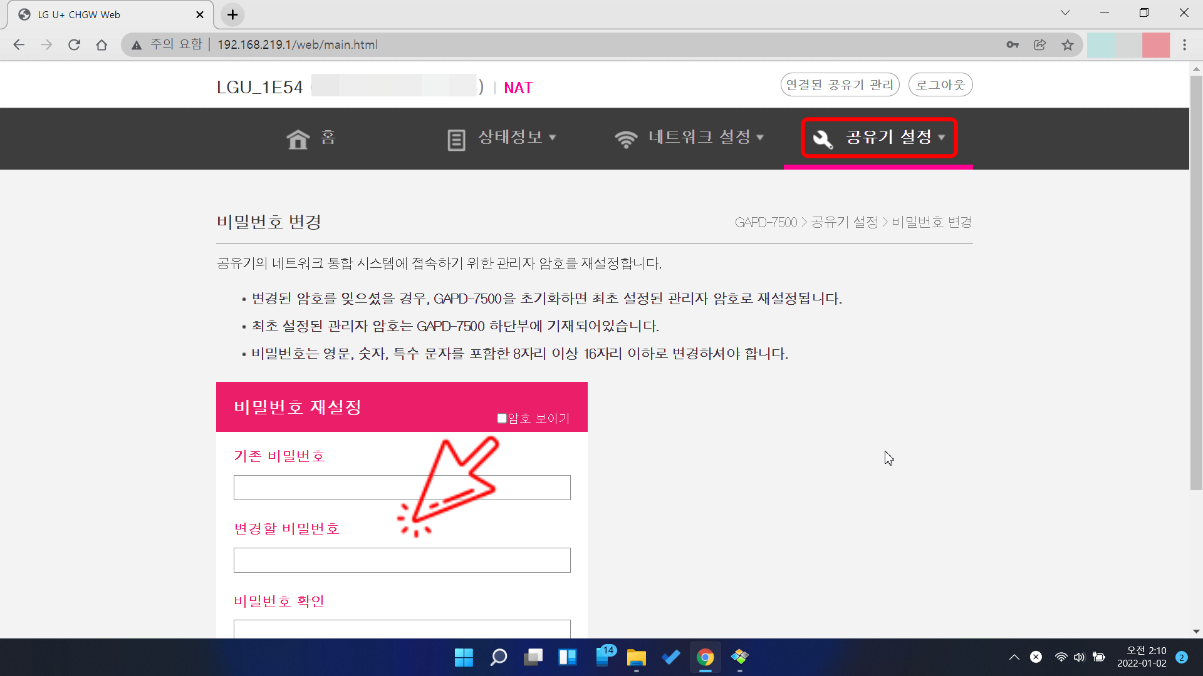Expand the 네트워크 설정 dropdown arrow
The height and width of the screenshot is (676, 1203).
[x=760, y=138]
